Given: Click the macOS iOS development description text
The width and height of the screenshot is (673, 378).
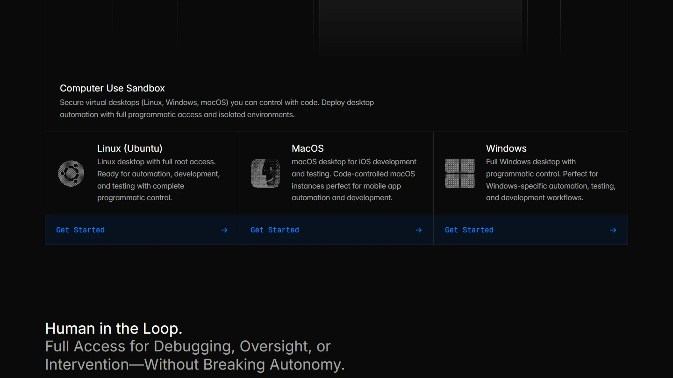Looking at the screenshot, I should [x=354, y=180].
